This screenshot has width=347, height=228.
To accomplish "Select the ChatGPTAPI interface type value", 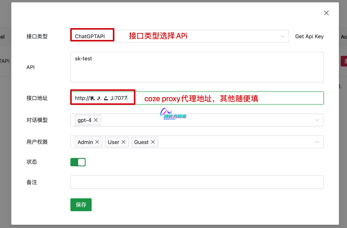I will point(90,36).
